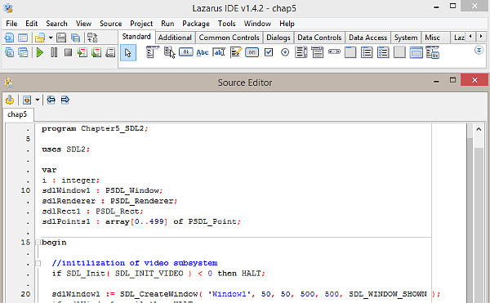Screen dimensions: 490x303
Task: Click the Step Out debug icon
Action: tap(110, 52)
